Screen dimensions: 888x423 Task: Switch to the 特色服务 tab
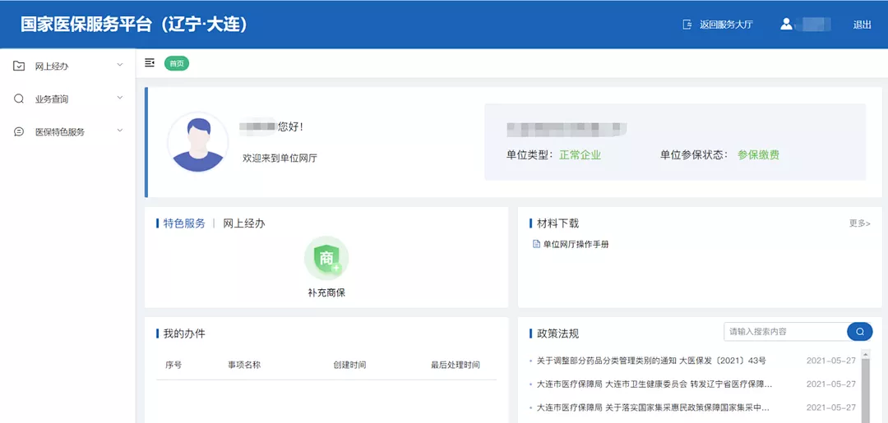[x=184, y=223]
